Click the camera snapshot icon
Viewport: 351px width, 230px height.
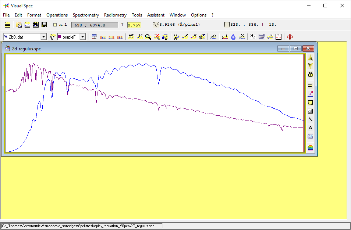coord(311,136)
